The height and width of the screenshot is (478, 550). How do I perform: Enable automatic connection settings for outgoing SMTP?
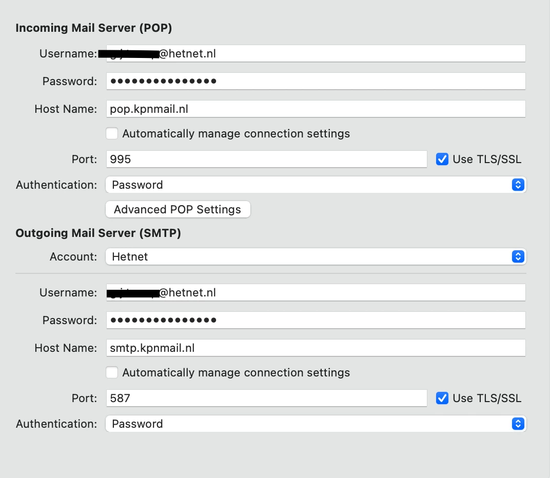coord(112,373)
